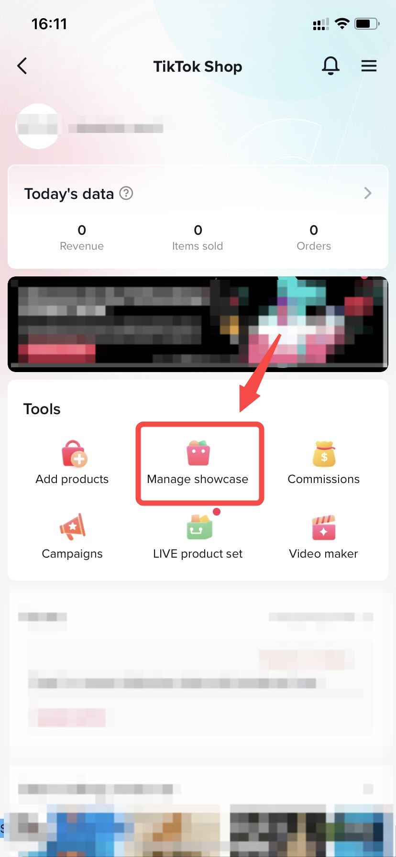
Task: Open the hamburger menu icon
Action: pos(369,66)
